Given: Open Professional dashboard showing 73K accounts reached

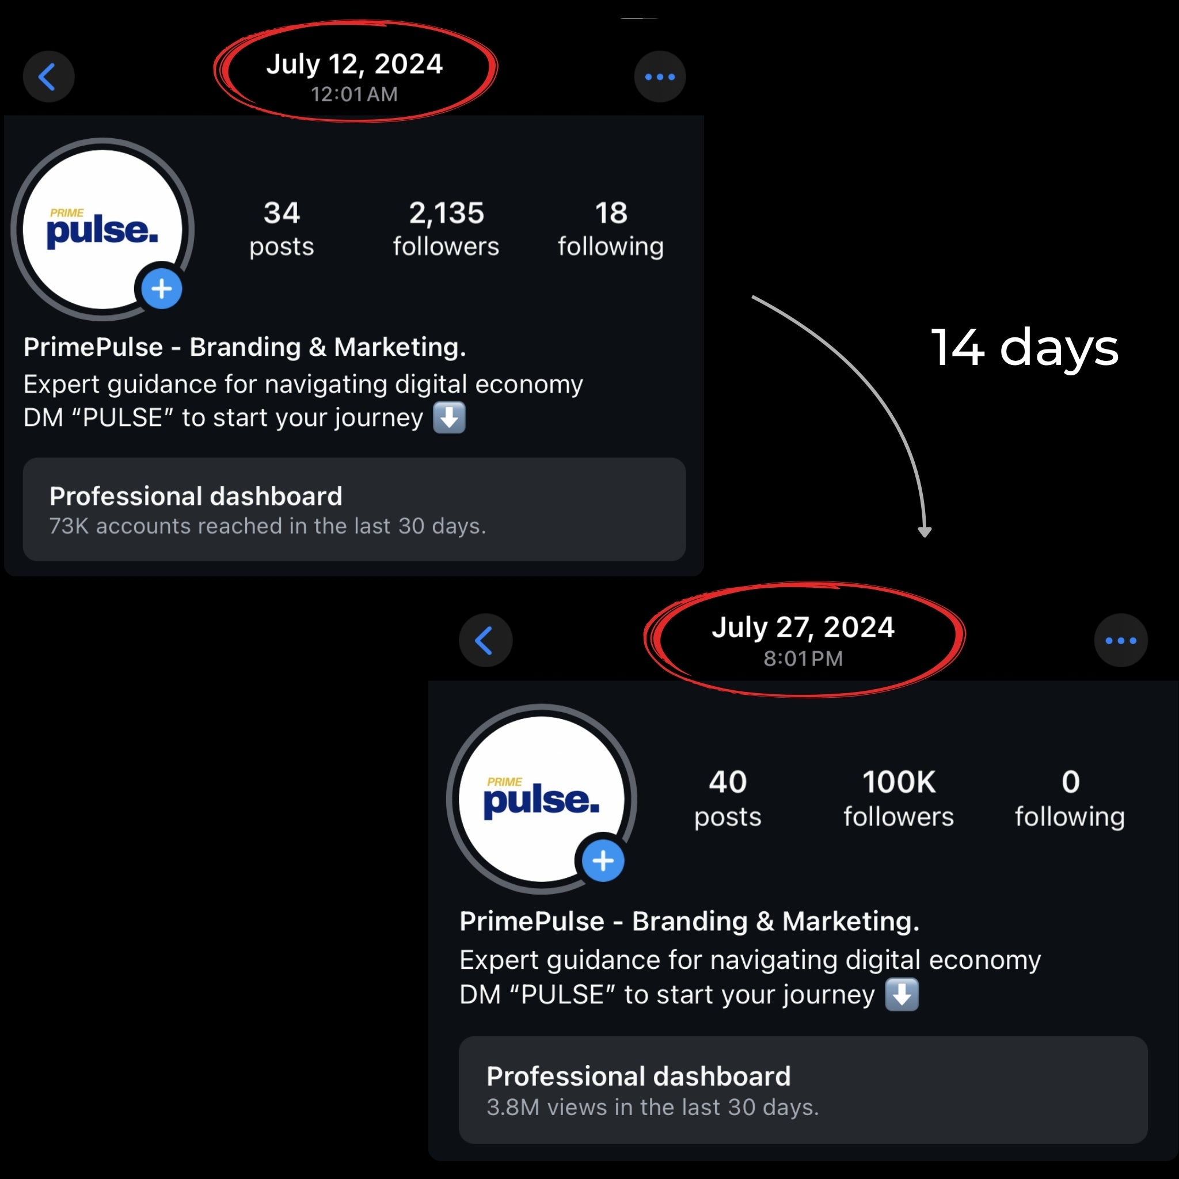Looking at the screenshot, I should (354, 509).
